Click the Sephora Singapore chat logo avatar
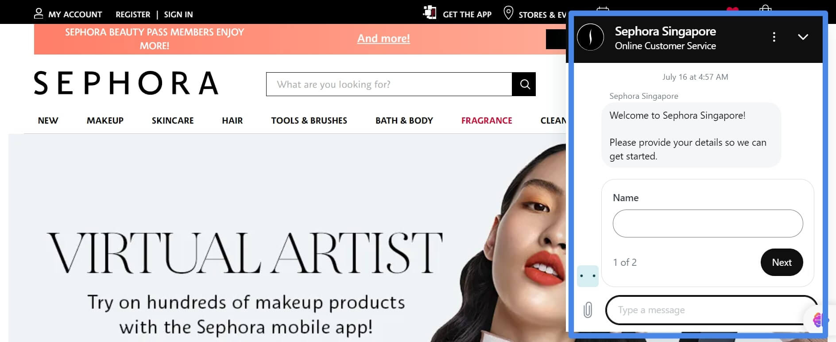Viewport: 836px width, 342px height. point(590,37)
